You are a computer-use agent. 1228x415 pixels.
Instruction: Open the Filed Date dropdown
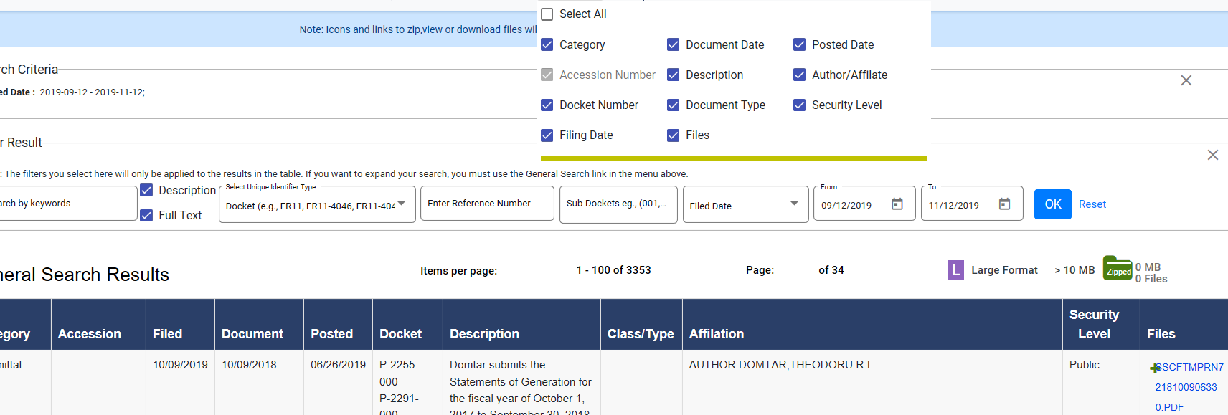745,205
